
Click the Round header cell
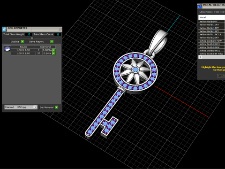click(23, 47)
